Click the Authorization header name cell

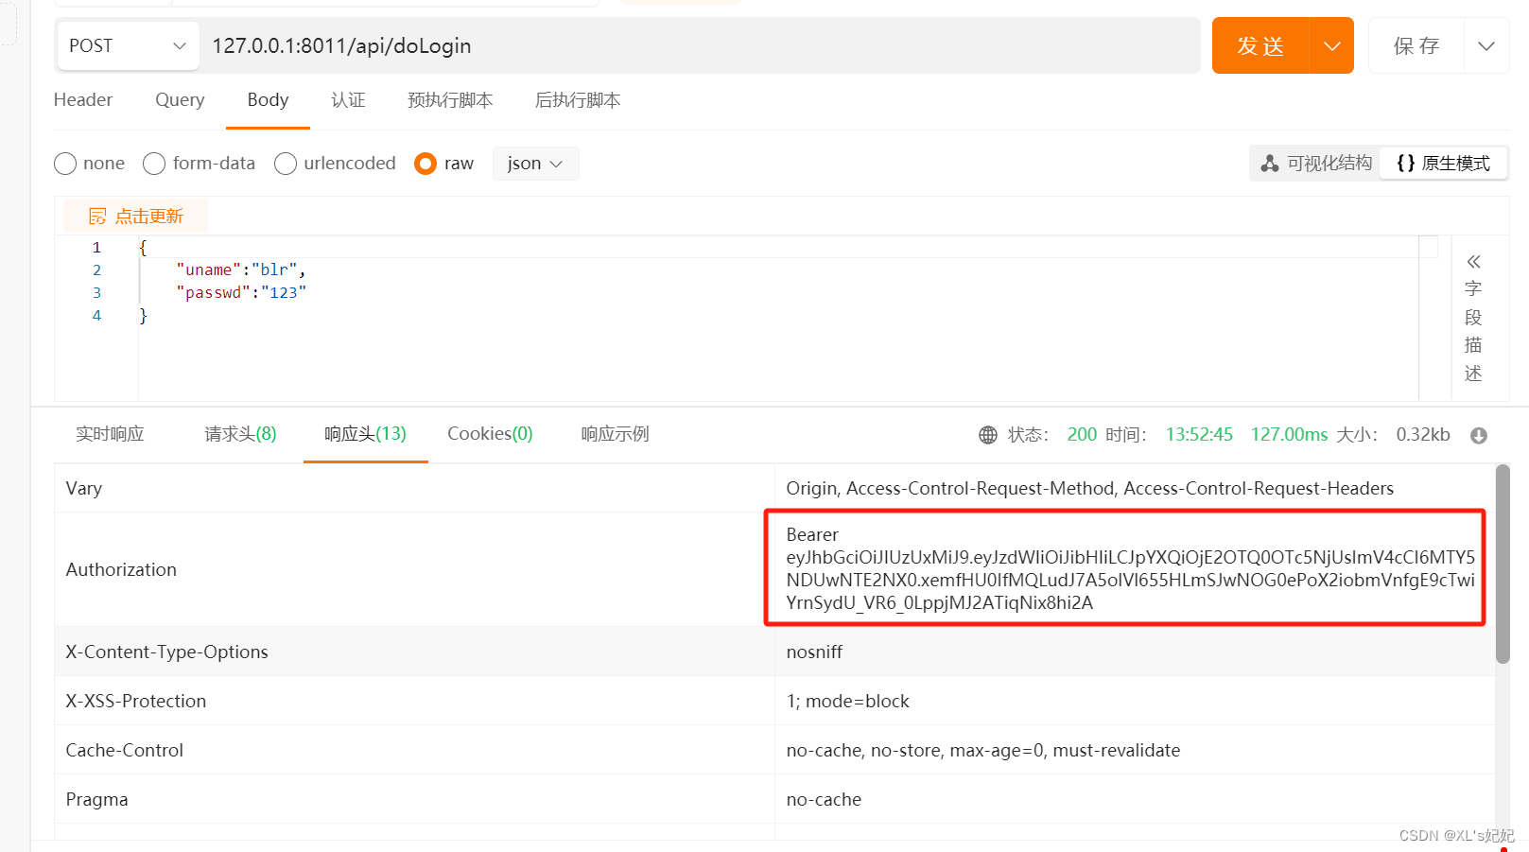point(414,569)
